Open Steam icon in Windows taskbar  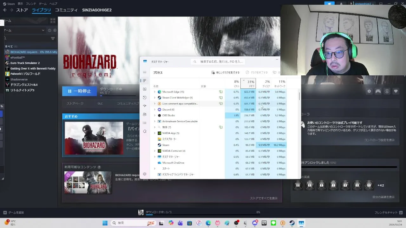click(x=292, y=223)
